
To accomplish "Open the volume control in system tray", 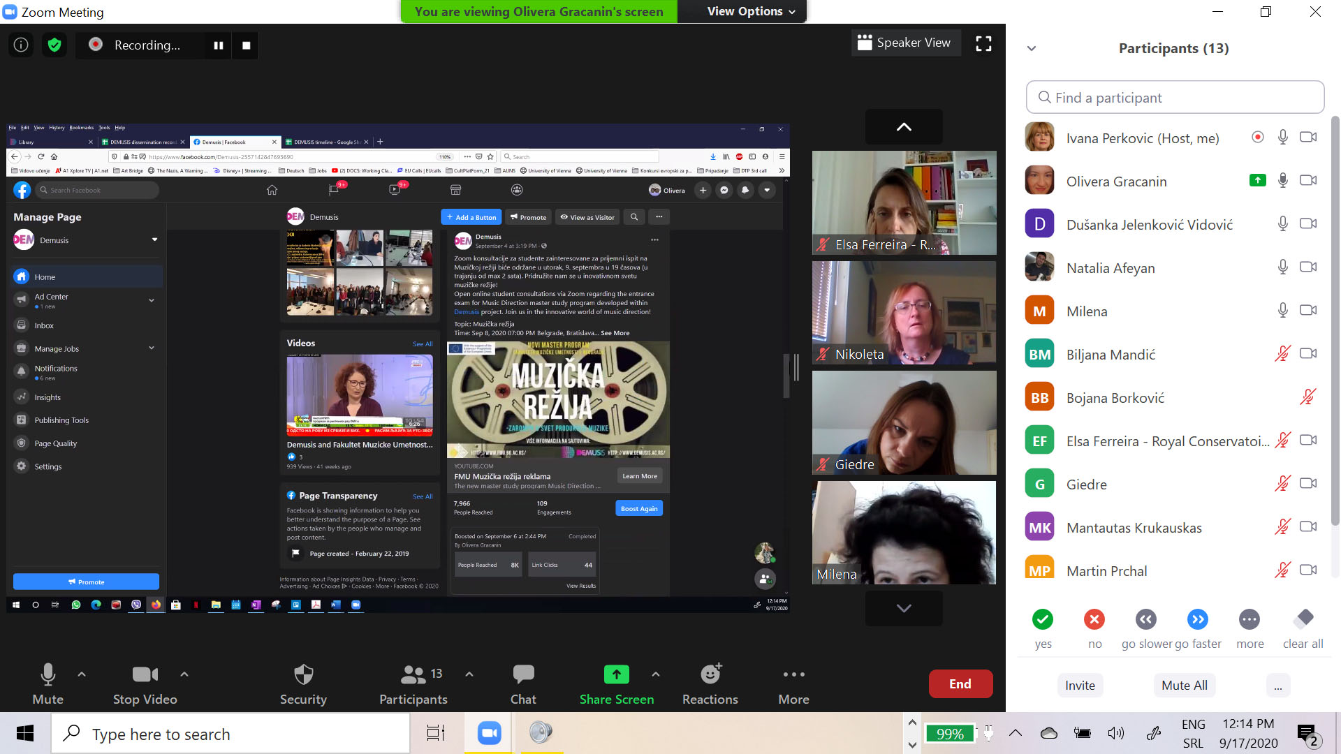I will [x=1116, y=733].
